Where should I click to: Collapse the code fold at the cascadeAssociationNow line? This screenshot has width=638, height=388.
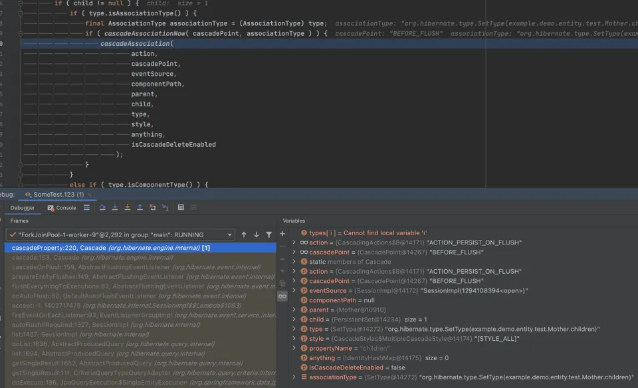point(21,33)
